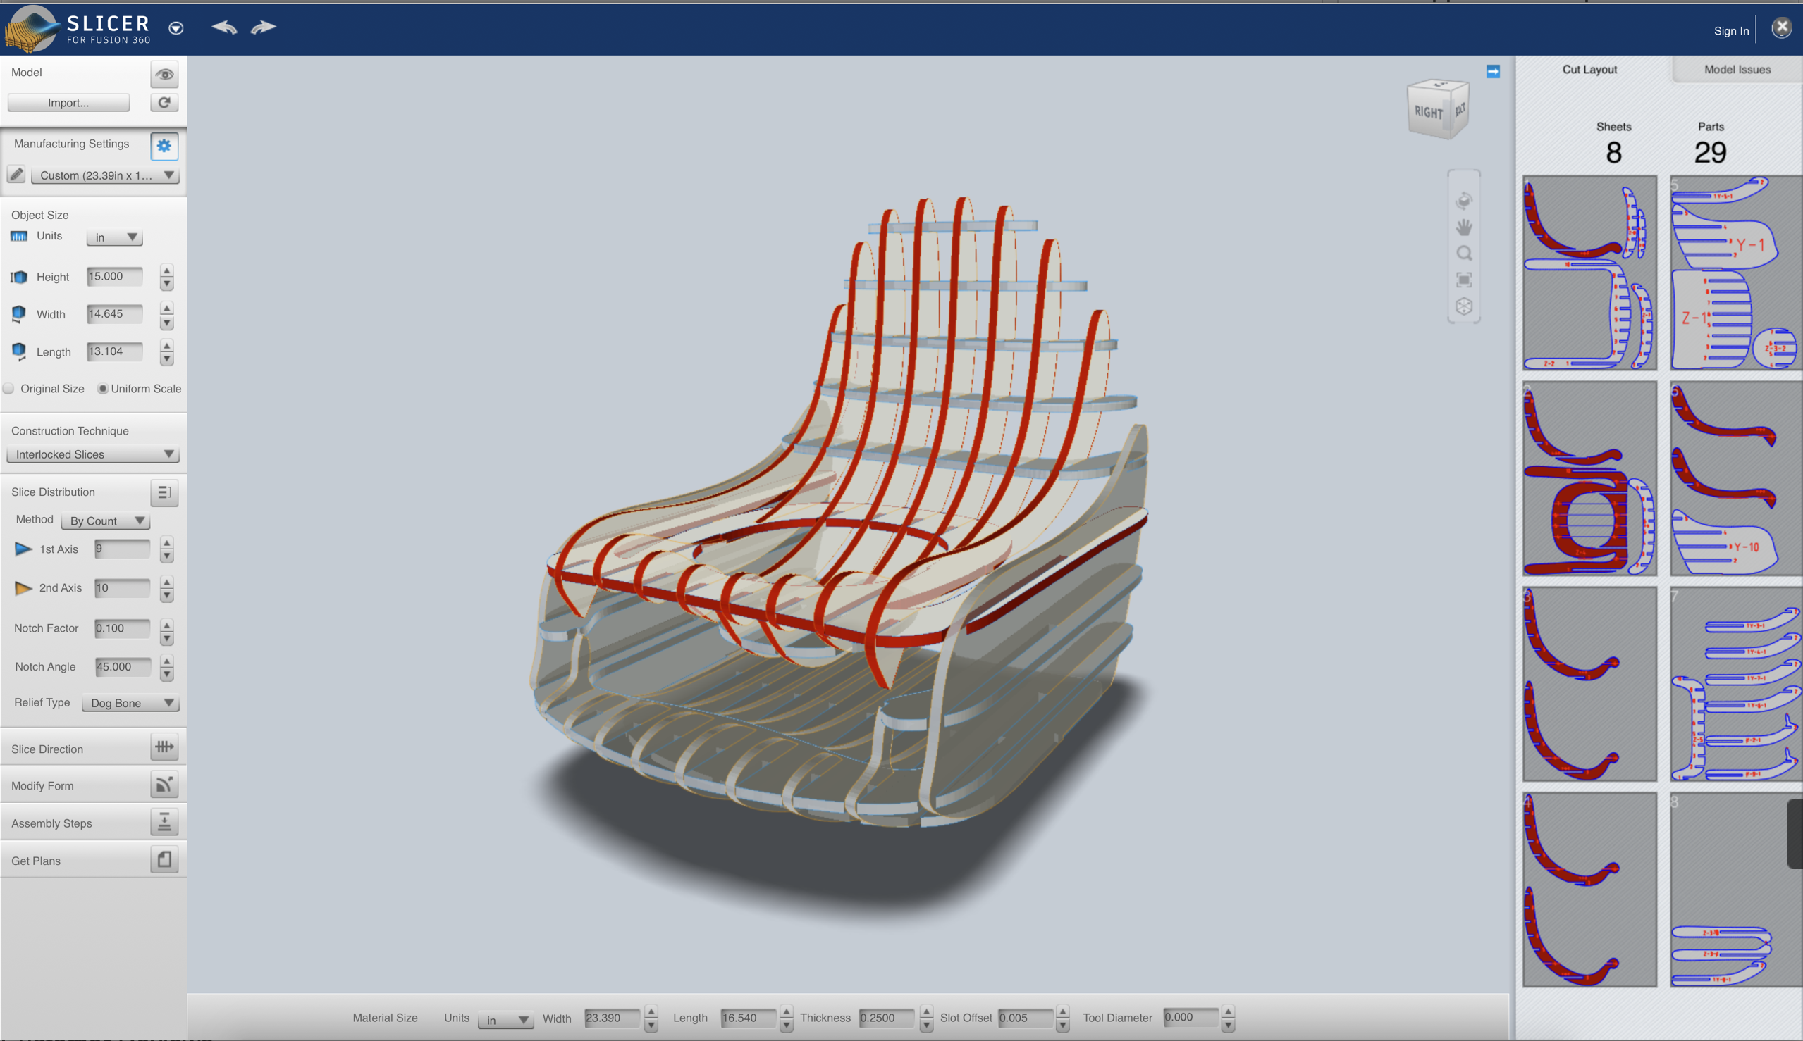Click the redo arrow in header
The height and width of the screenshot is (1041, 1803).
click(x=263, y=27)
